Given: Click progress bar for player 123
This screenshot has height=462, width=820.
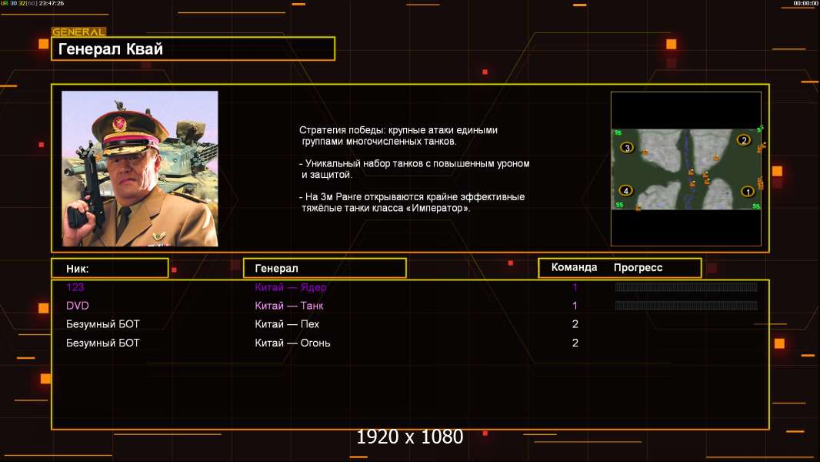Looking at the screenshot, I should coord(686,286).
